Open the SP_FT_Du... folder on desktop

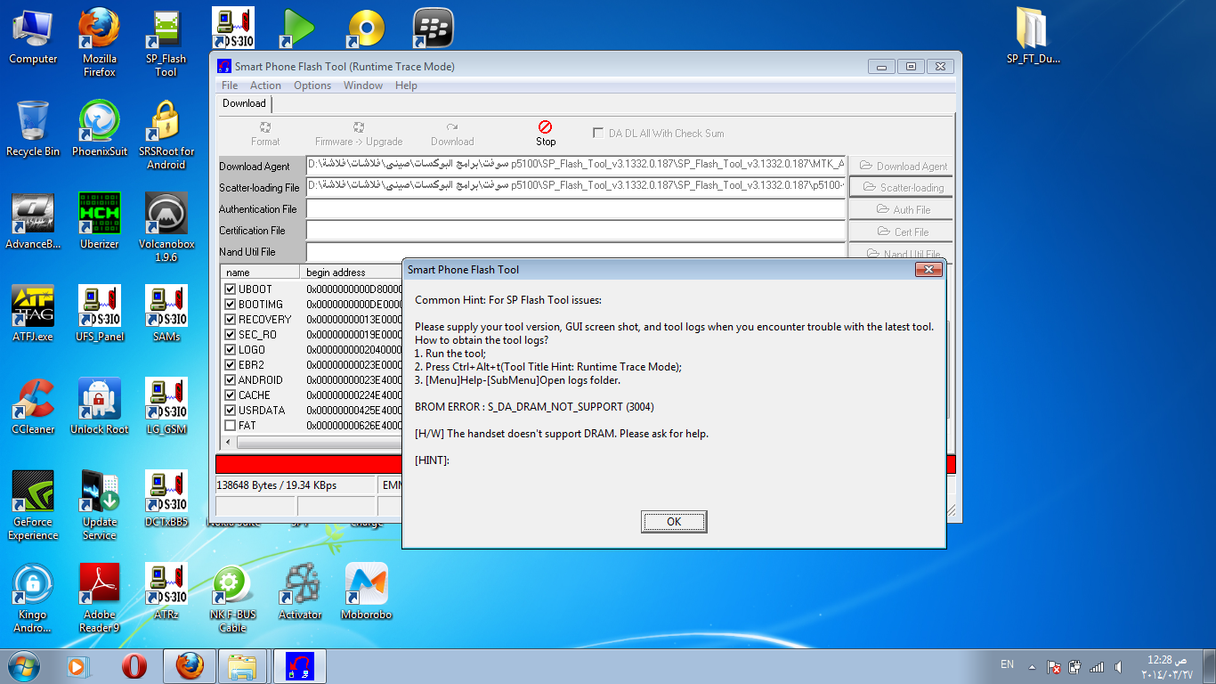tap(1034, 37)
